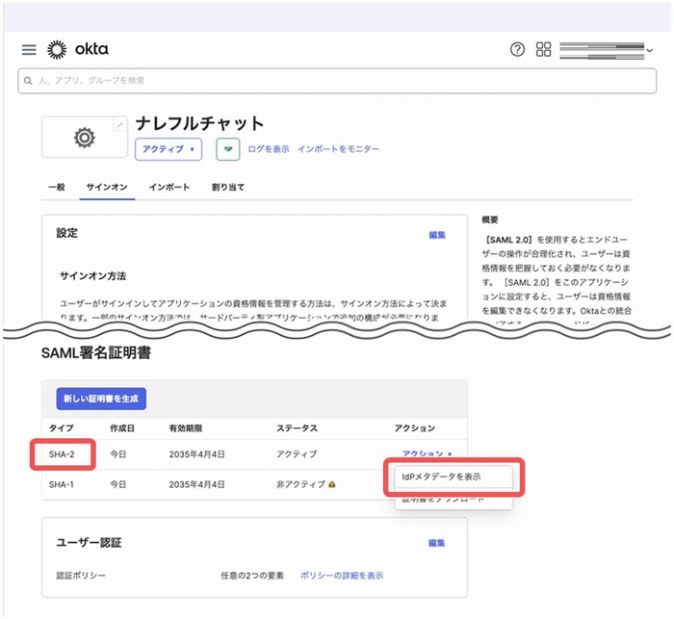Click the タイプ column header
The width and height of the screenshot is (674, 619).
[x=62, y=428]
